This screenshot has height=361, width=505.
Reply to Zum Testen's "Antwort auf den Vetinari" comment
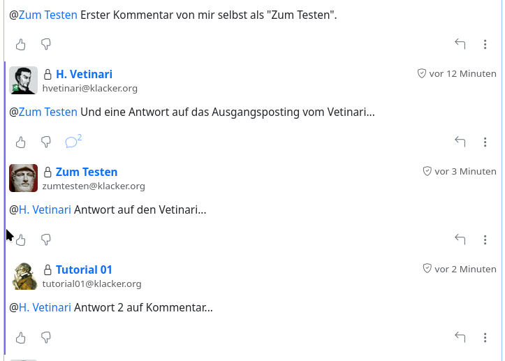coord(460,240)
